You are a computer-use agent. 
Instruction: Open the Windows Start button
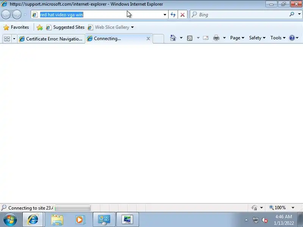click(x=10, y=219)
